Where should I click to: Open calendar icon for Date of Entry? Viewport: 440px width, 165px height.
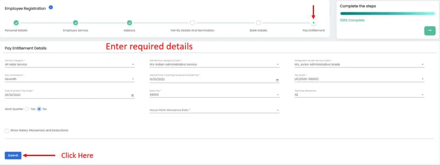pyautogui.click(x=277, y=80)
